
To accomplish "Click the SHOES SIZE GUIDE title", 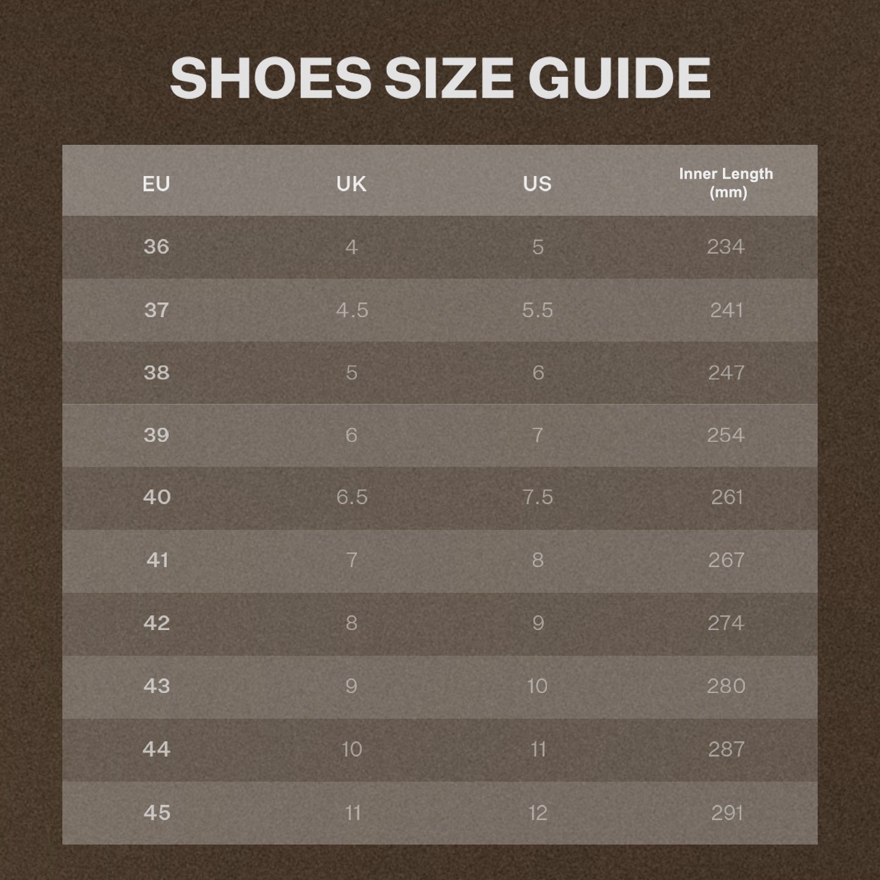I will pos(440,78).
